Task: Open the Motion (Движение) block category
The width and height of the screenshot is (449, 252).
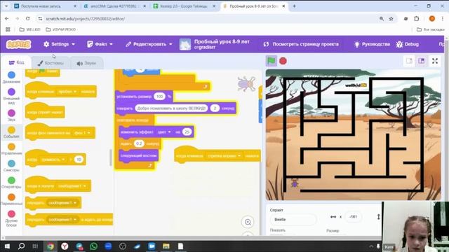Action: pyautogui.click(x=11, y=78)
